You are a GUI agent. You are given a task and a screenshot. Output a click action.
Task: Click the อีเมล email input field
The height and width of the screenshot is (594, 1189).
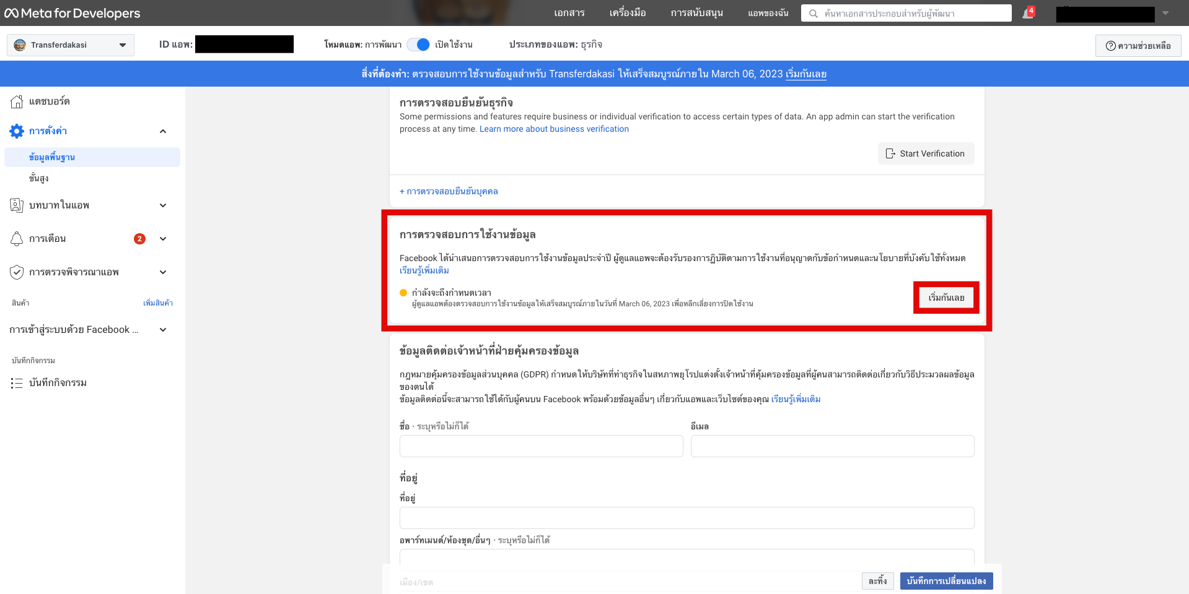coord(834,445)
